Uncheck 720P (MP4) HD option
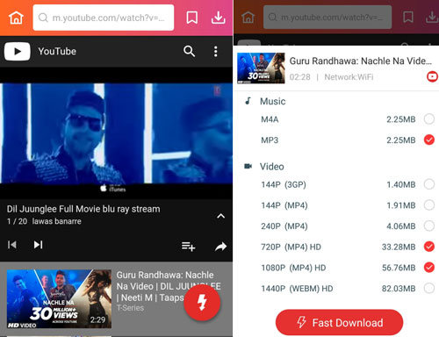This screenshot has width=439, height=337. tap(429, 247)
